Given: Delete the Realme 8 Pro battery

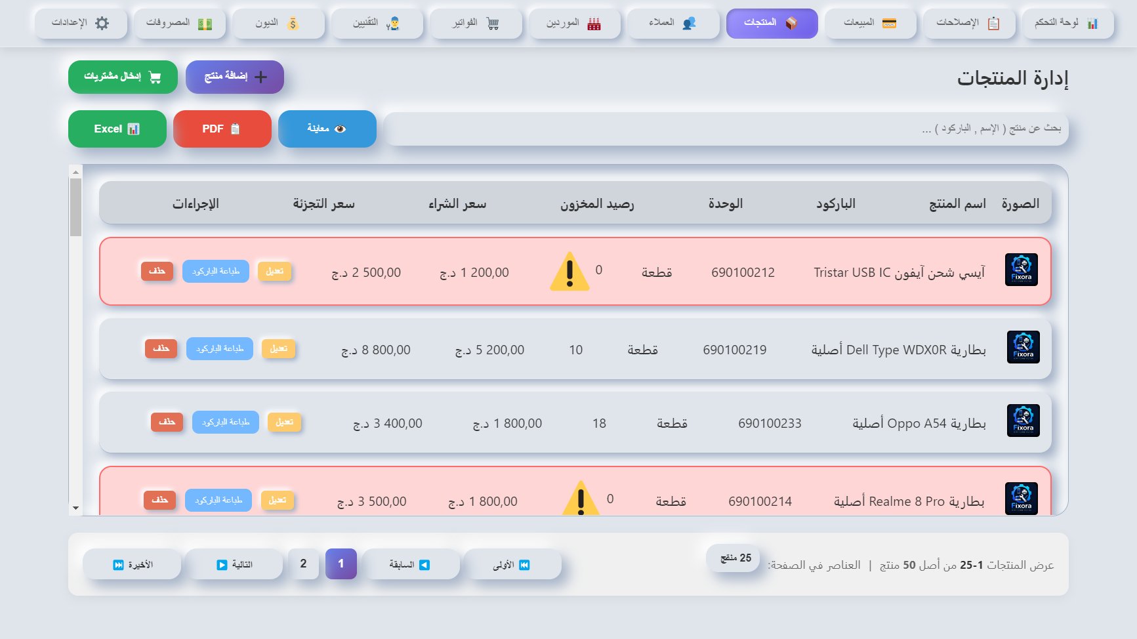Looking at the screenshot, I should [159, 500].
